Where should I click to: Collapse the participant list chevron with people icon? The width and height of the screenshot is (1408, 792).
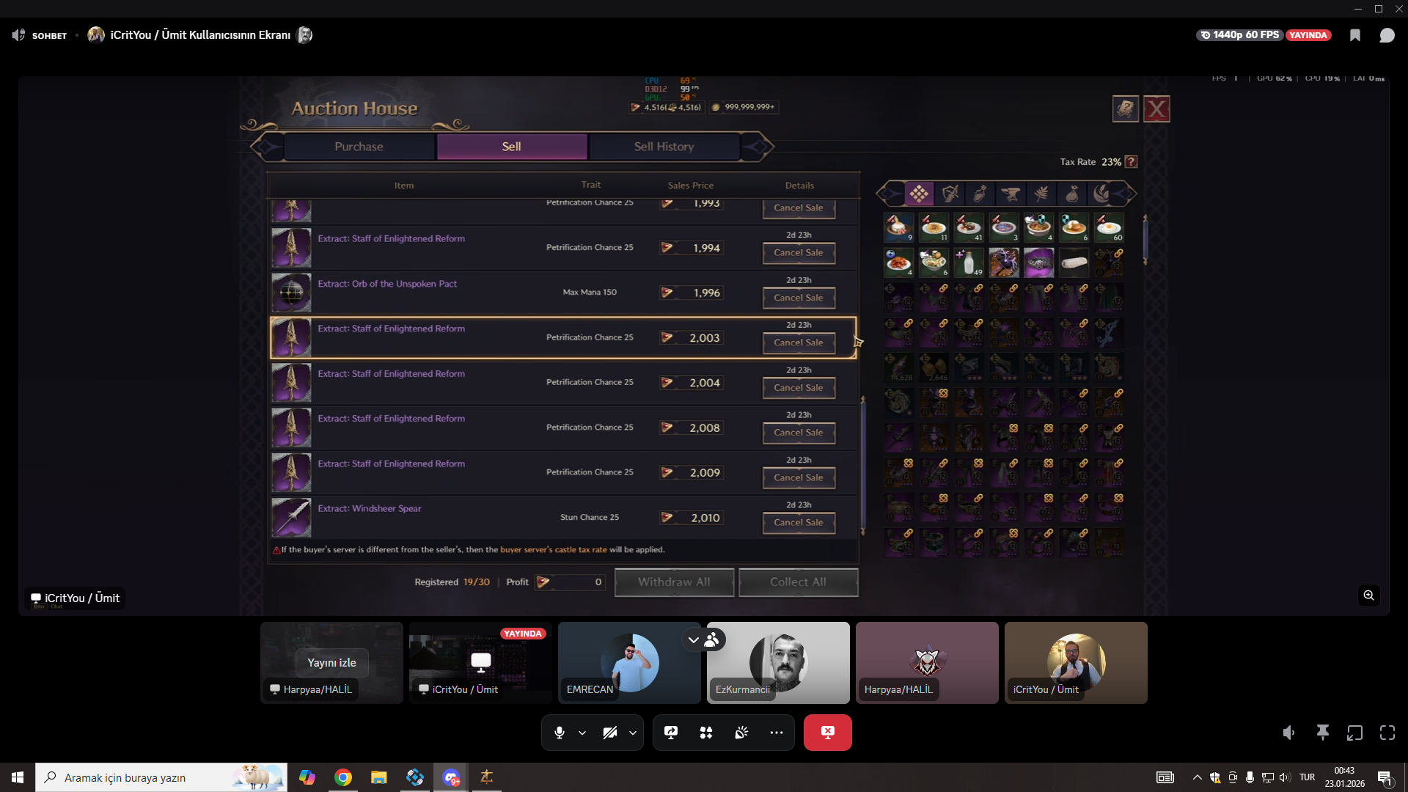pyautogui.click(x=703, y=639)
